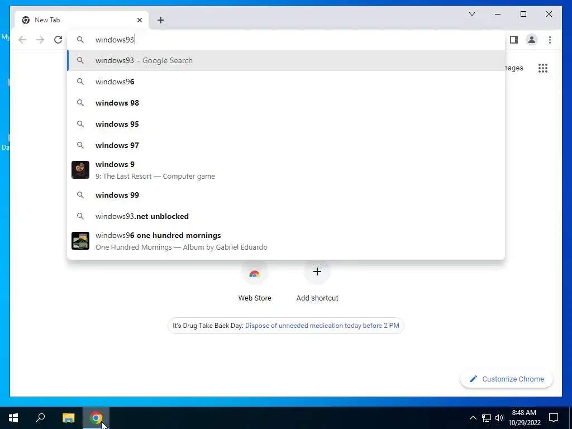Image resolution: width=572 pixels, height=429 pixels.
Task: Click the browser Back arrow
Action: (x=22, y=40)
